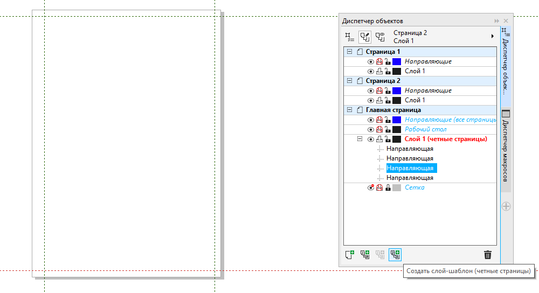
Task: Toggle printer icon of Слой 1 (четные страницы)
Action: click(x=379, y=139)
